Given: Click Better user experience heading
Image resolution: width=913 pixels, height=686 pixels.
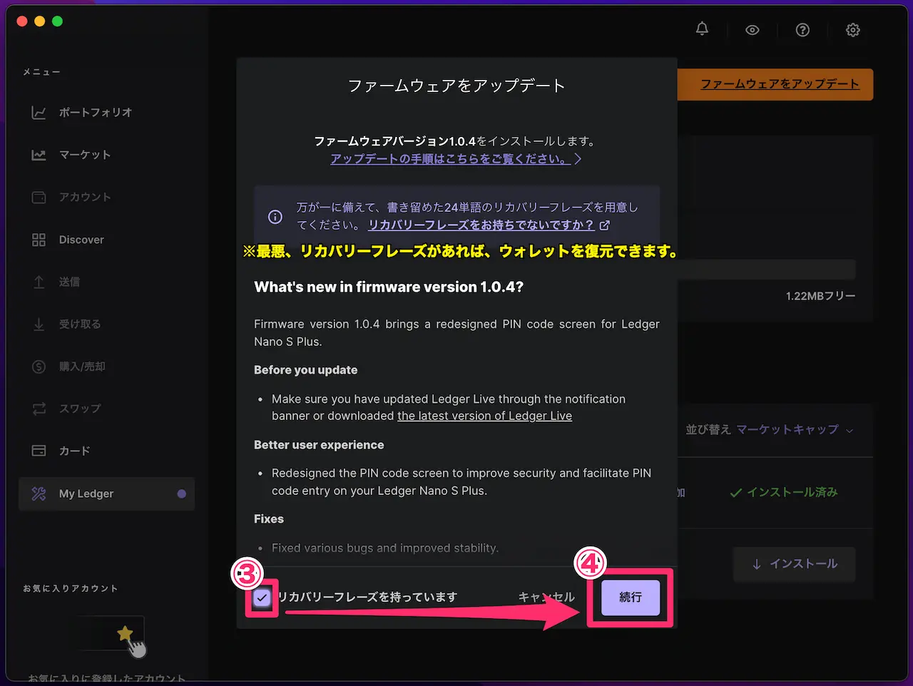Looking at the screenshot, I should coord(319,445).
